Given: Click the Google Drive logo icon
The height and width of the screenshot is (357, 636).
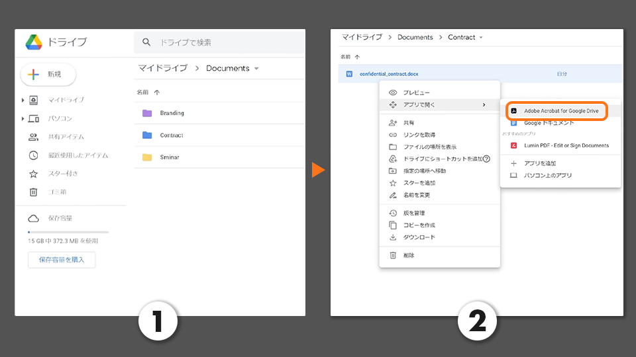Looking at the screenshot, I should click(34, 42).
